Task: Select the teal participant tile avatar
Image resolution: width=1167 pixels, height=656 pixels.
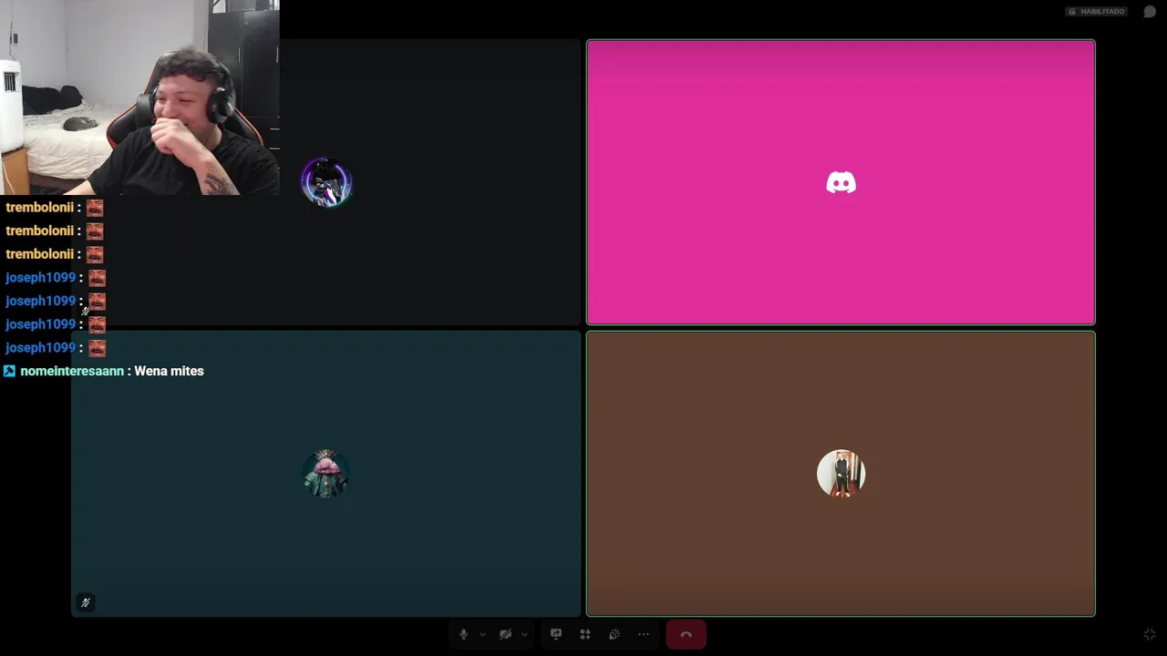Action: [x=325, y=474]
